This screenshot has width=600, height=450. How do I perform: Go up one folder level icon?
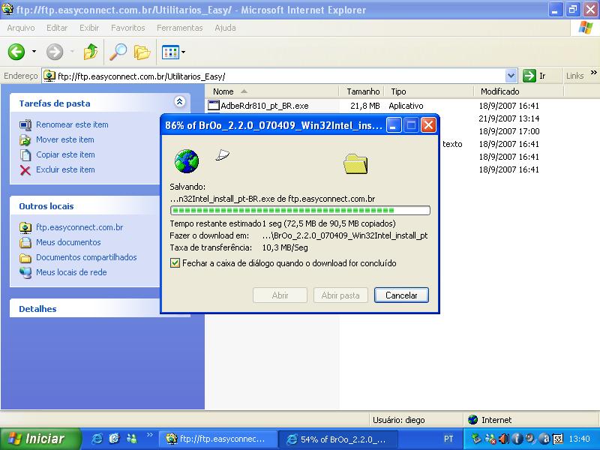point(91,52)
